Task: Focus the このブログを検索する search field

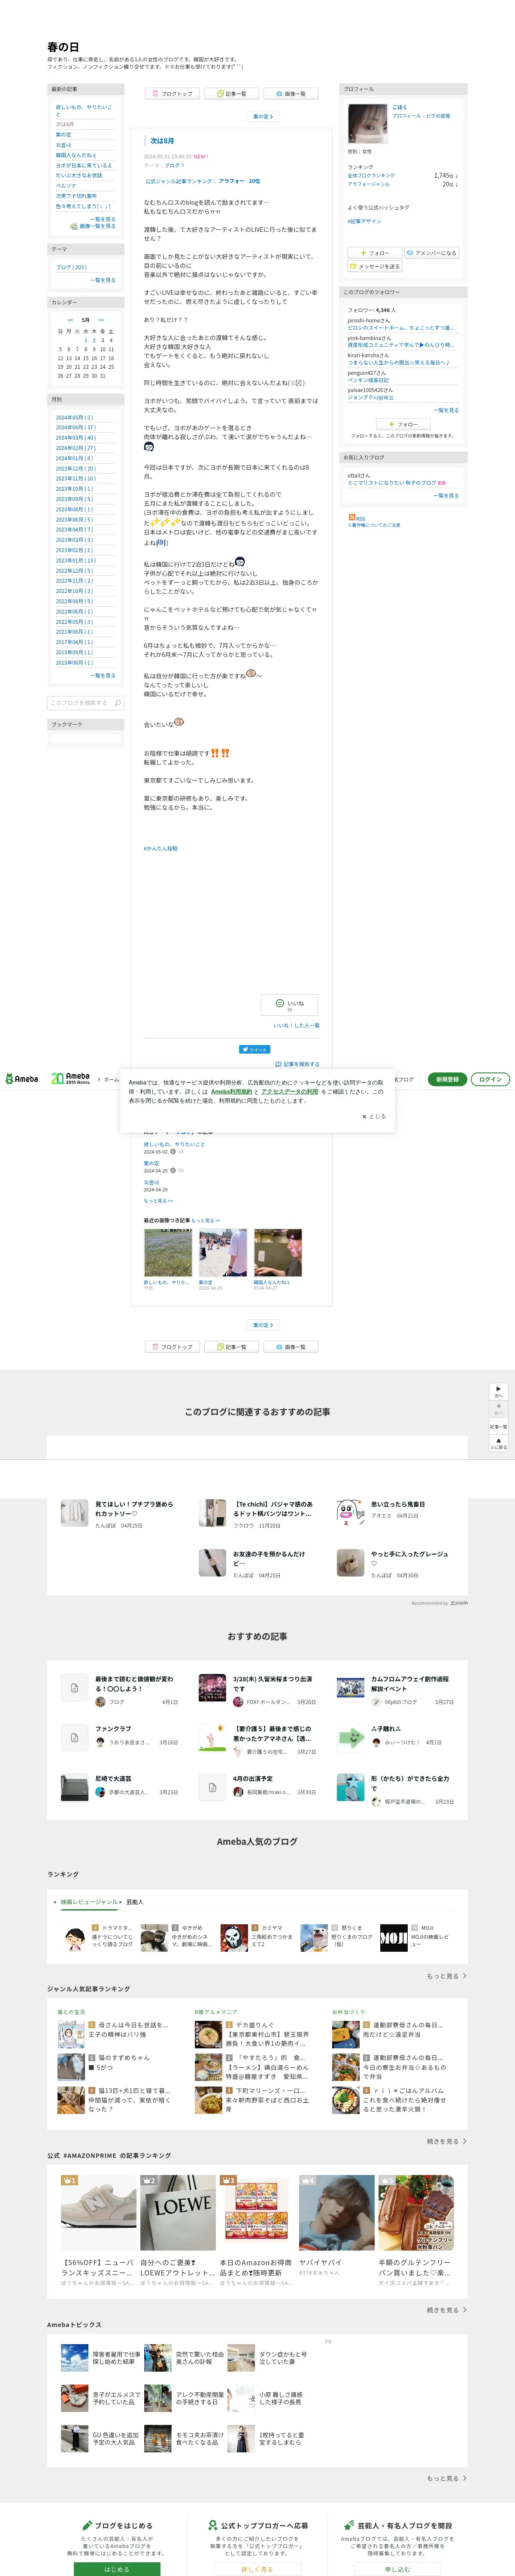Action: 80,703
